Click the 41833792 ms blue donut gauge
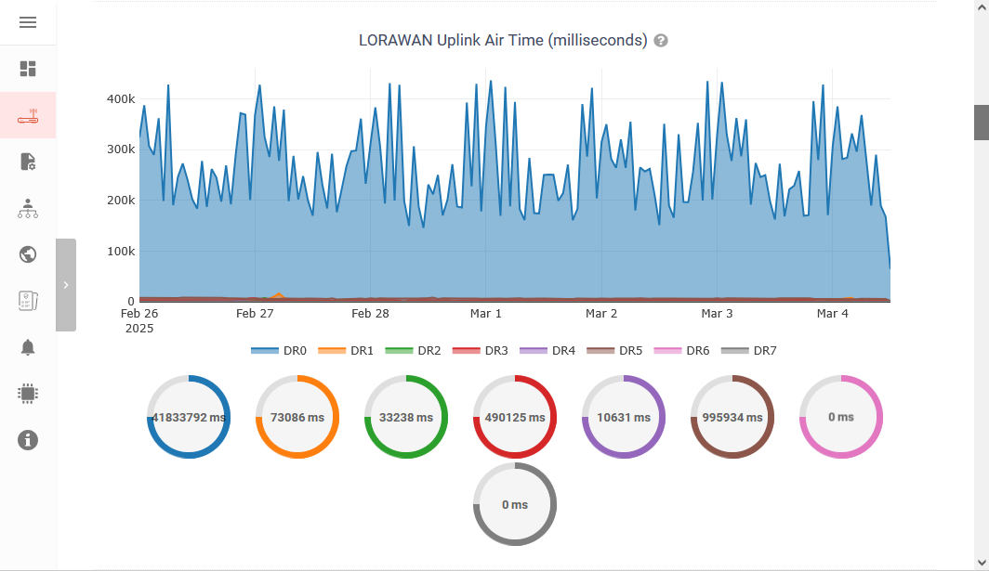This screenshot has height=571, width=989. pos(189,417)
